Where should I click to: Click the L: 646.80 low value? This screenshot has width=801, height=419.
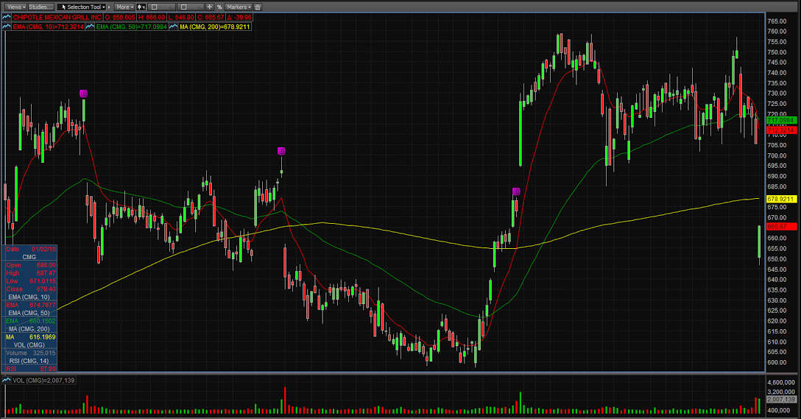coord(181,17)
